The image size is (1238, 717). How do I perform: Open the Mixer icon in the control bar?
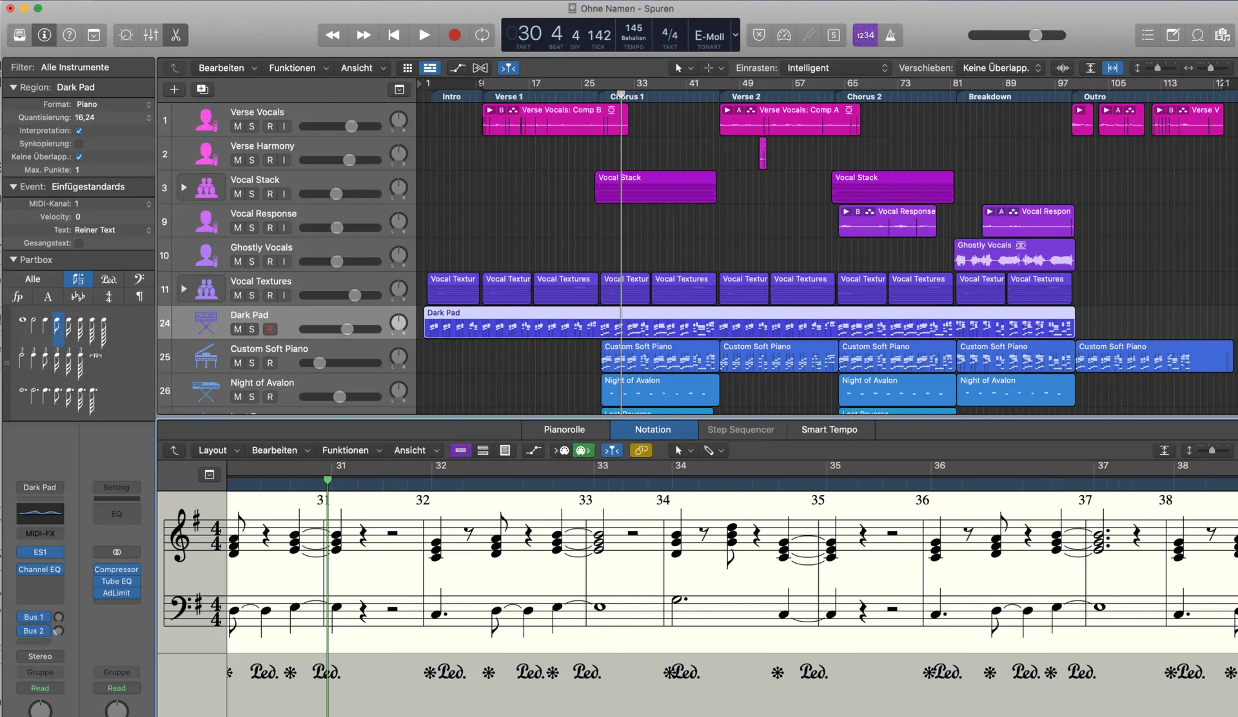pyautogui.click(x=151, y=35)
